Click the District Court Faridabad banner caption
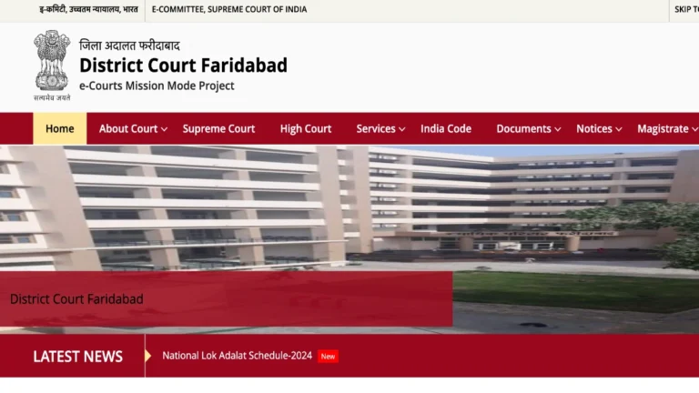699x393 pixels. coord(76,299)
